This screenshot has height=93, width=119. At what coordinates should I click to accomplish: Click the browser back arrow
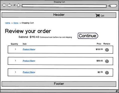coord(4,5)
